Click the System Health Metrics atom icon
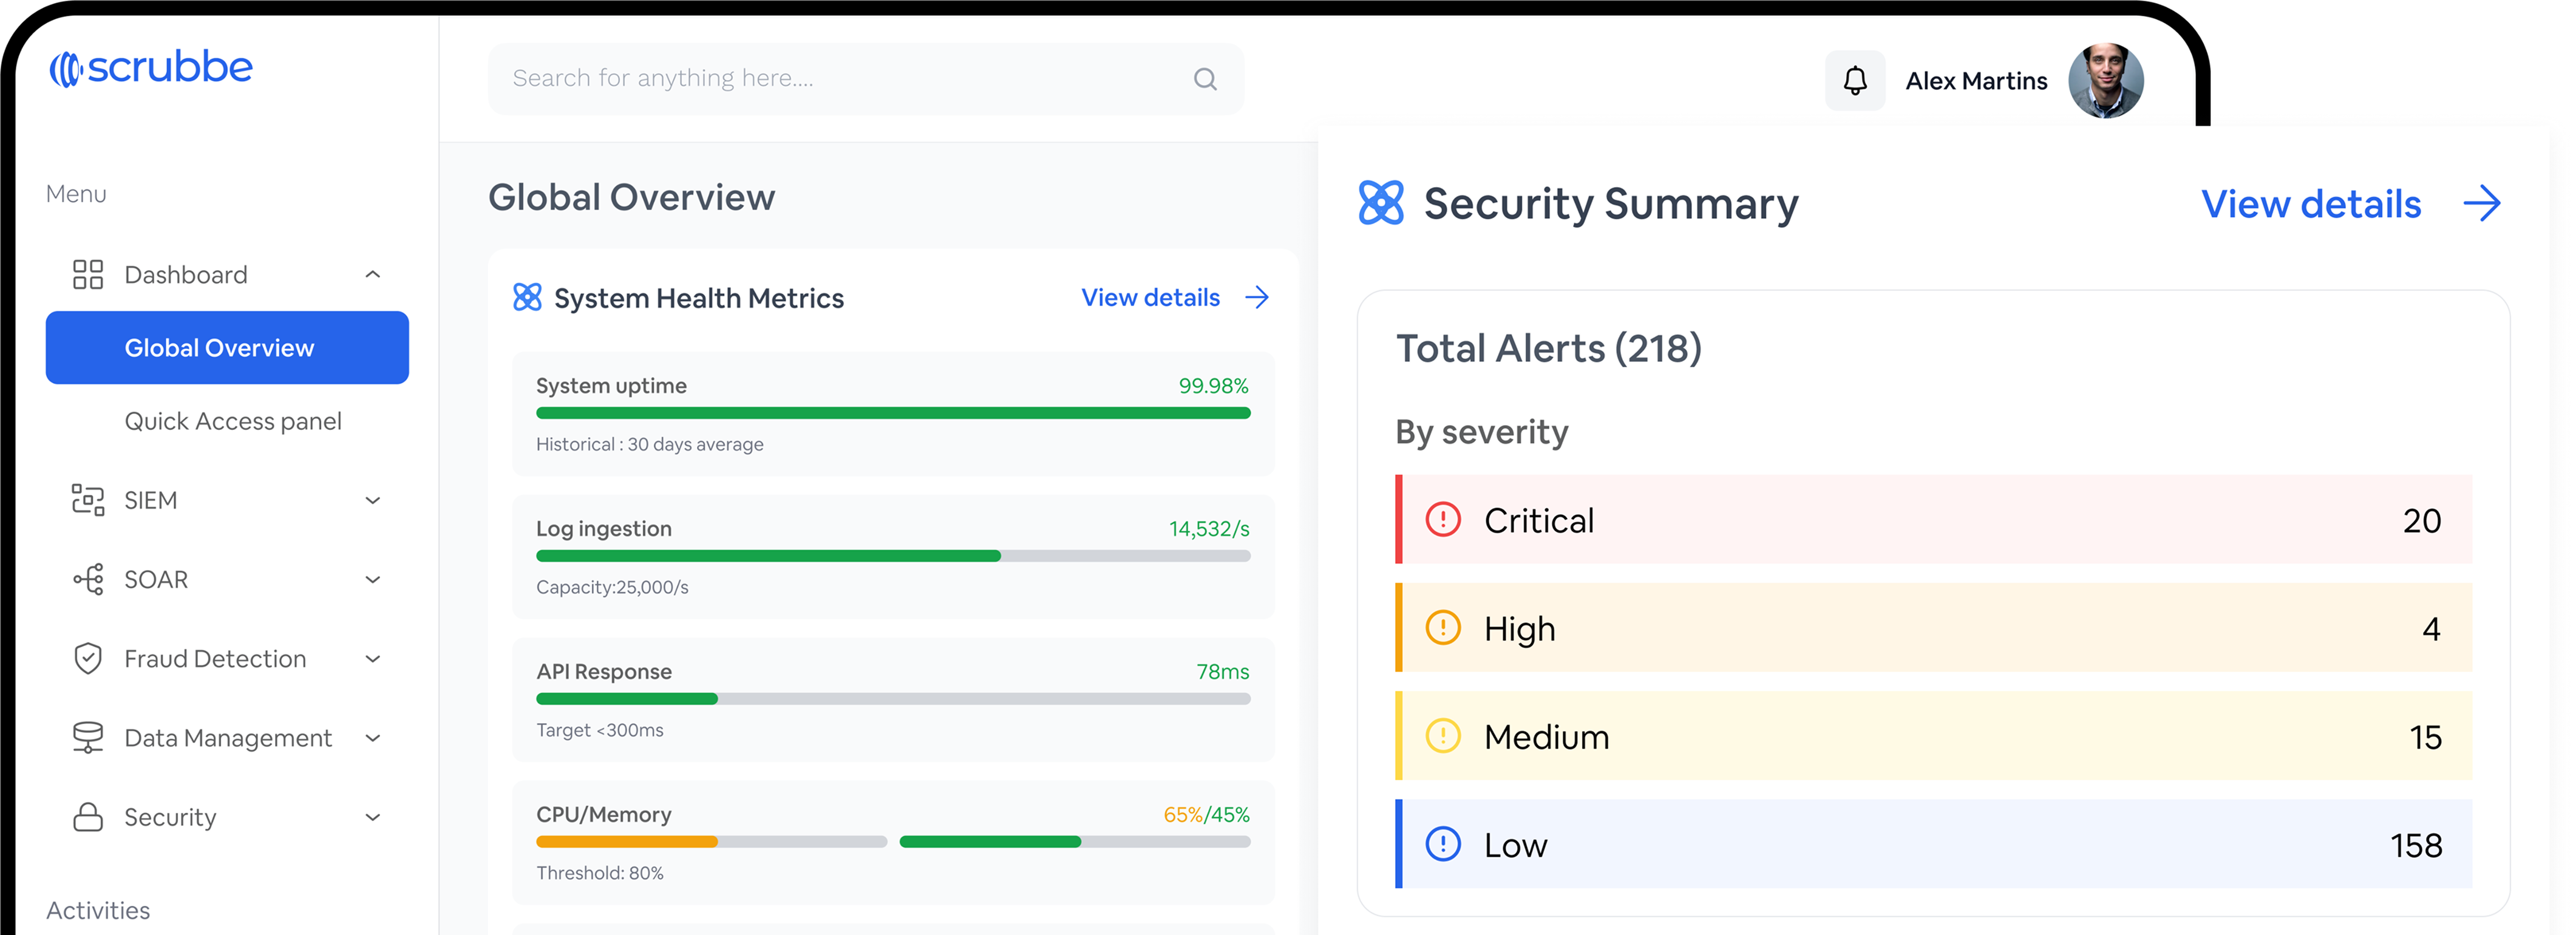 527,297
